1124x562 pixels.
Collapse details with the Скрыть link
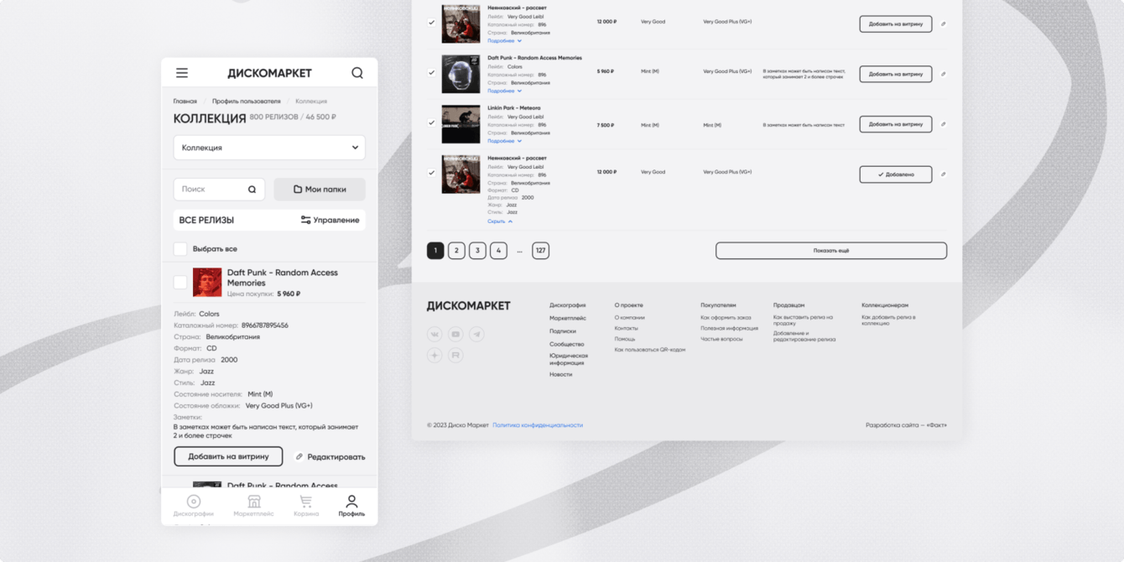(500, 221)
